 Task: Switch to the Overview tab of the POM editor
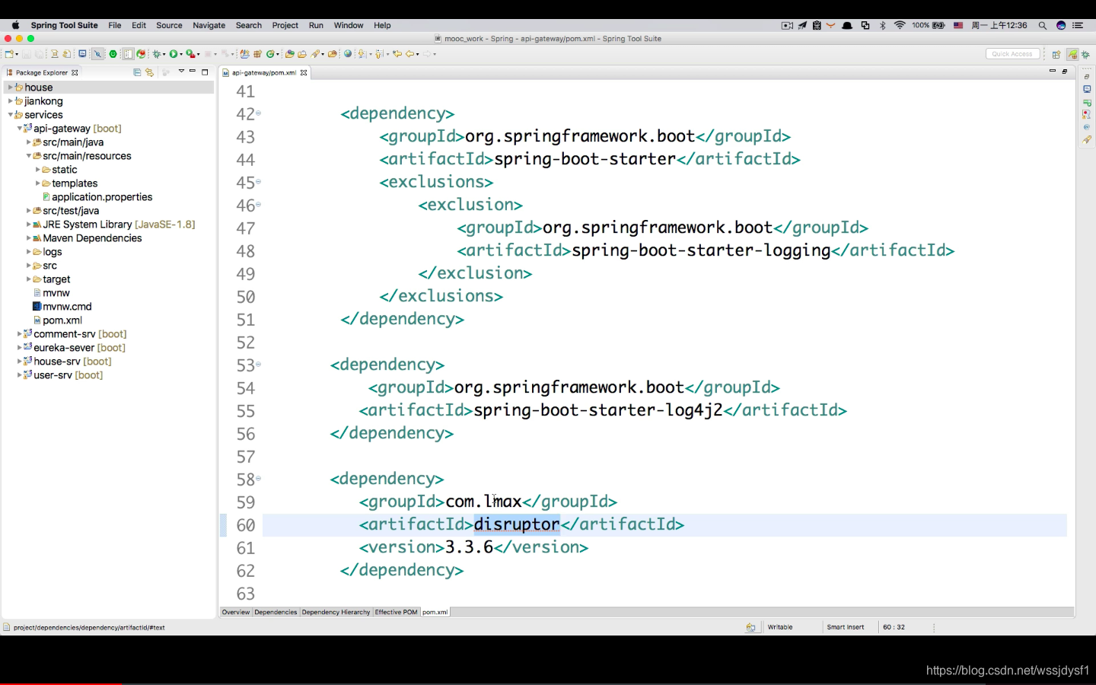236,612
